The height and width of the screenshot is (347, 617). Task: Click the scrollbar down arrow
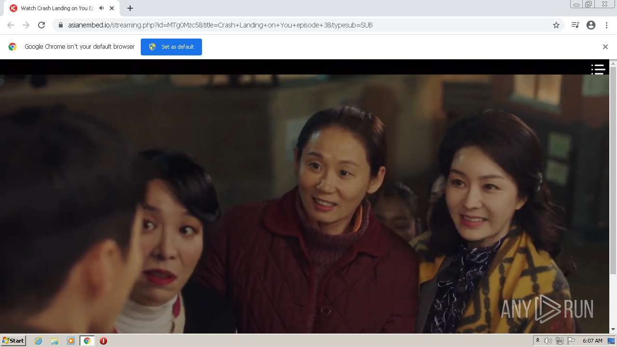point(613,329)
